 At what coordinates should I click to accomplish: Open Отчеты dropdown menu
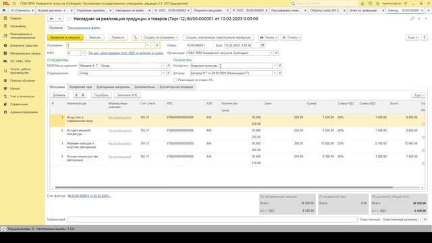(x=291, y=37)
